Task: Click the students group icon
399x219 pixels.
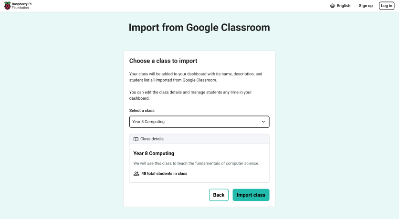Action: [x=136, y=174]
